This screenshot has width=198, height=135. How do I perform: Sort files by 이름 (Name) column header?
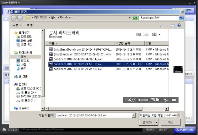(80, 43)
